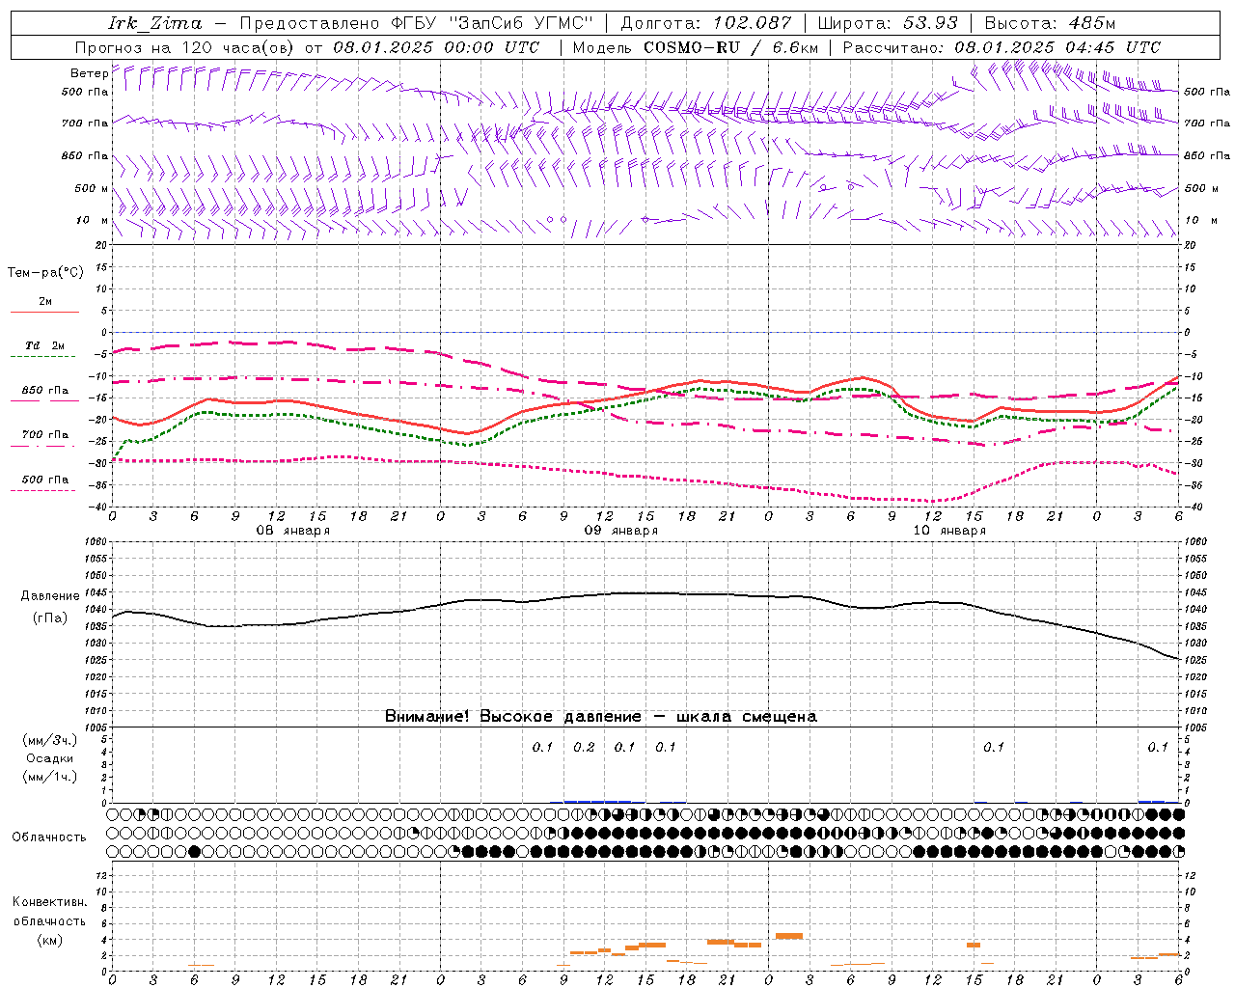Click the Осадки precipitation label
Image resolution: width=1235 pixels, height=988 pixels.
click(49, 758)
